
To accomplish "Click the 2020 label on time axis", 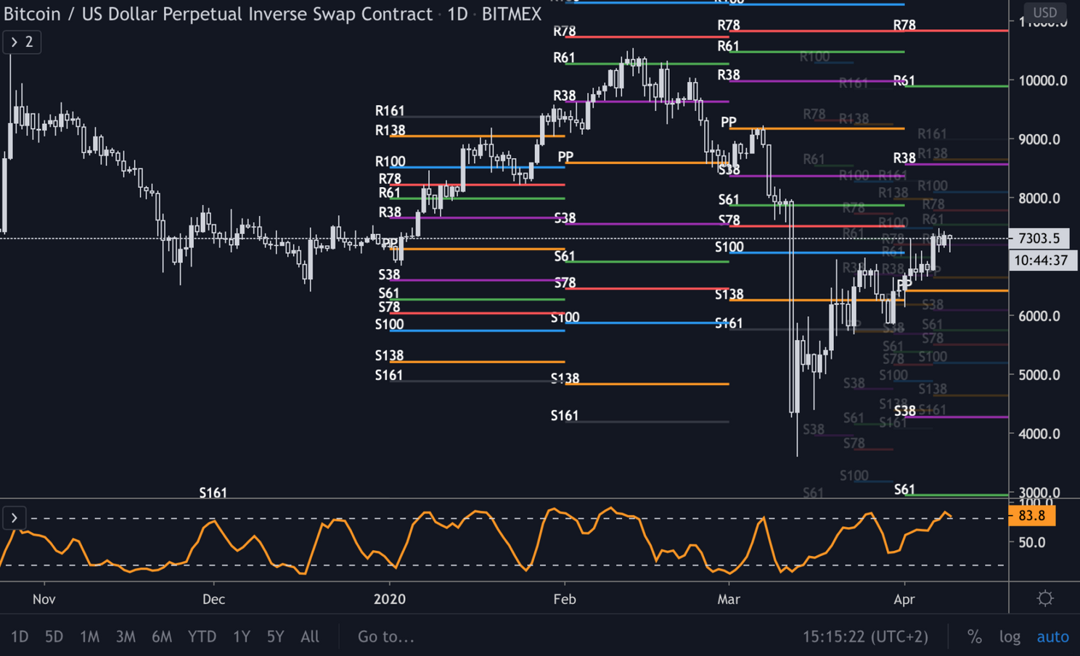I will point(390,599).
